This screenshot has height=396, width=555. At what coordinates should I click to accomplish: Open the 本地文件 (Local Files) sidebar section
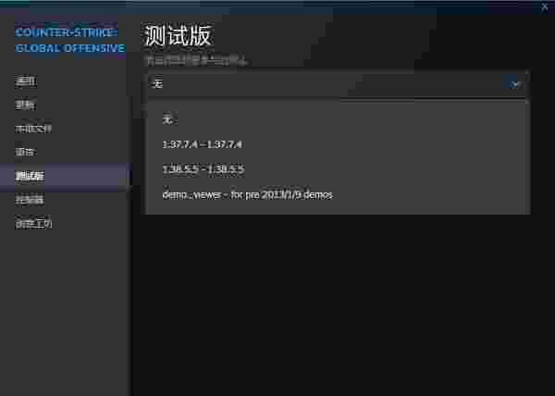coord(33,129)
